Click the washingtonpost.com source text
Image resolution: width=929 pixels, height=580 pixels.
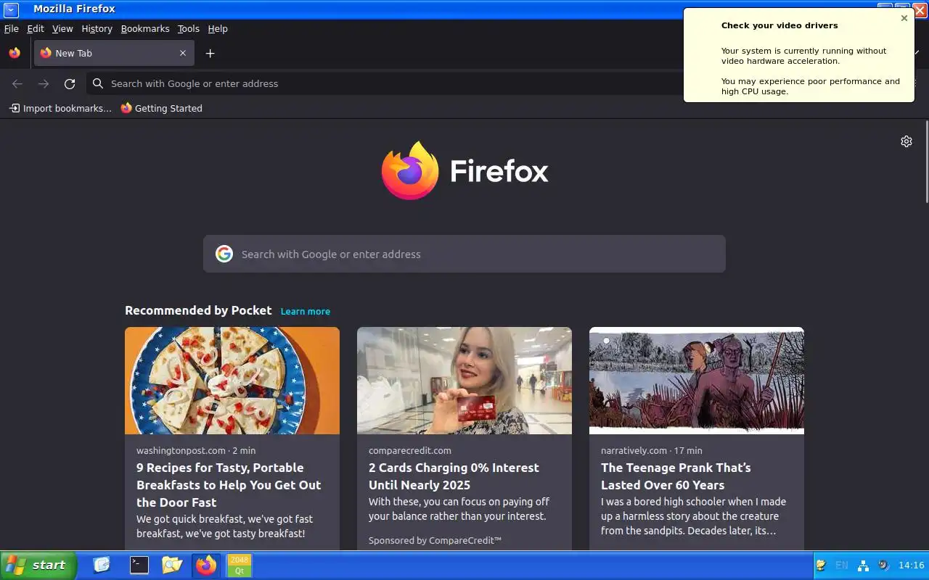click(181, 450)
